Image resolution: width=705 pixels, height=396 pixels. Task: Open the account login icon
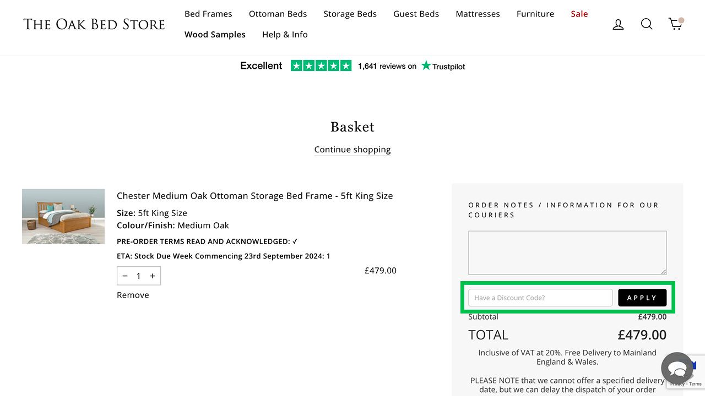click(x=618, y=24)
